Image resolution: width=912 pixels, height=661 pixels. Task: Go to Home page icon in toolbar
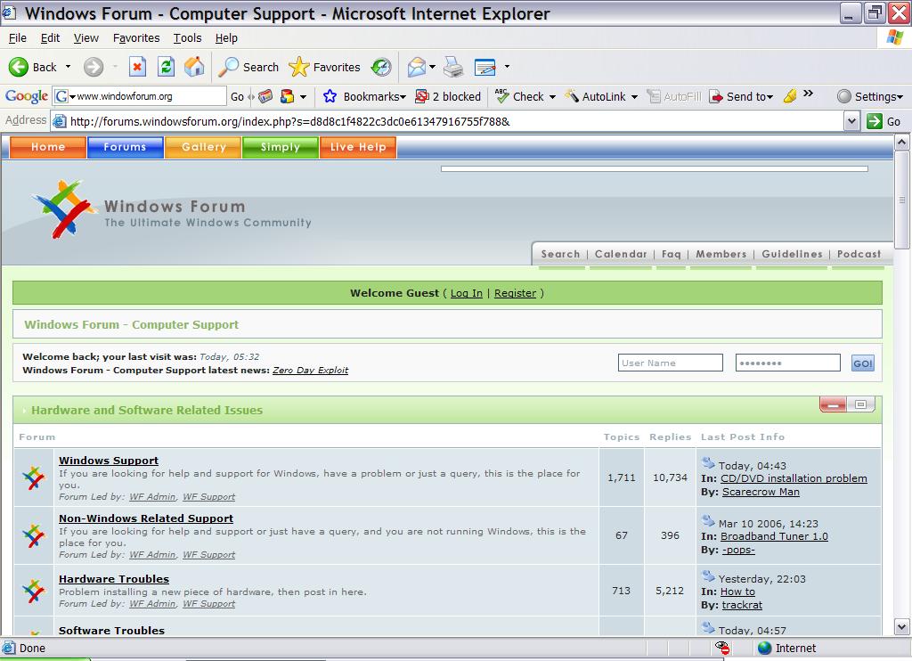tap(195, 67)
